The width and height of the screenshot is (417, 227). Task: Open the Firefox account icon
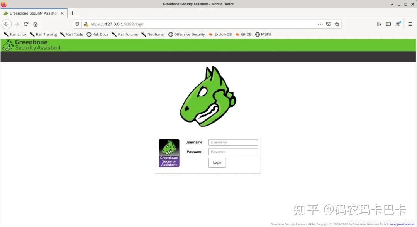click(398, 24)
